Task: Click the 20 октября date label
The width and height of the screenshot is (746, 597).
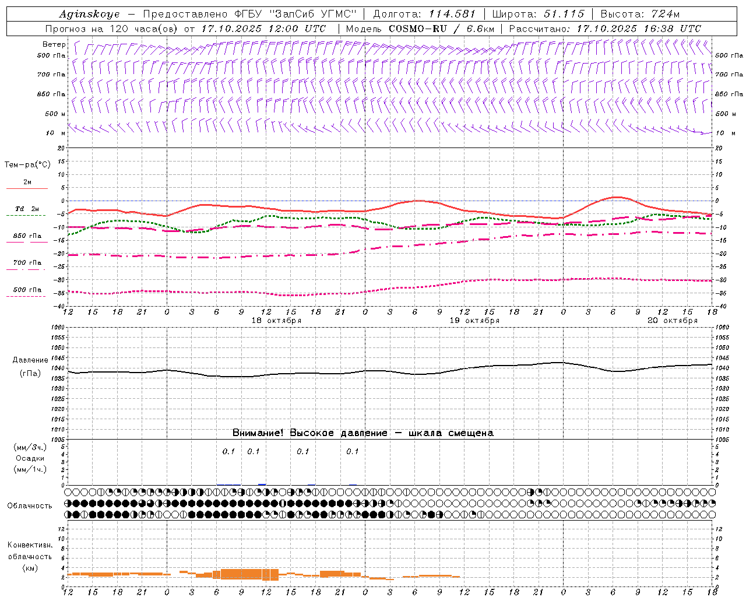Action: 673,321
